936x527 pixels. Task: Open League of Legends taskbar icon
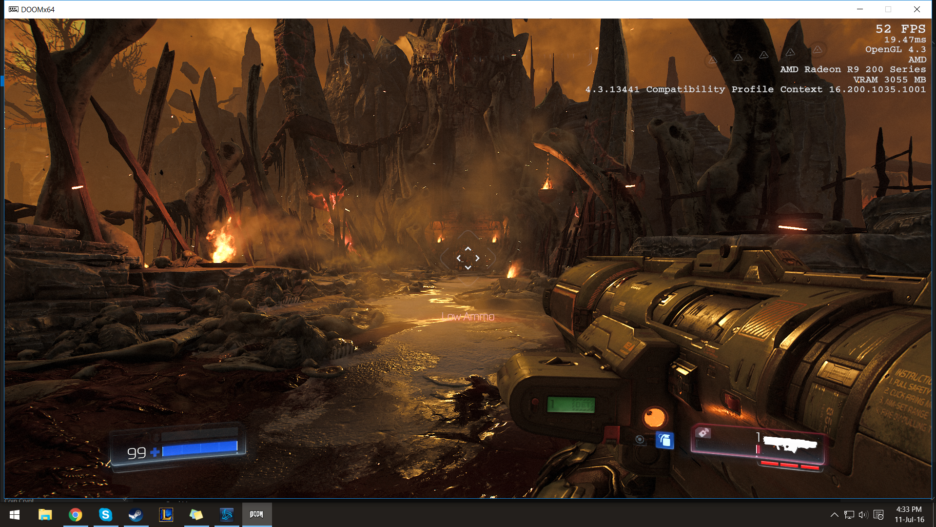pos(166,515)
